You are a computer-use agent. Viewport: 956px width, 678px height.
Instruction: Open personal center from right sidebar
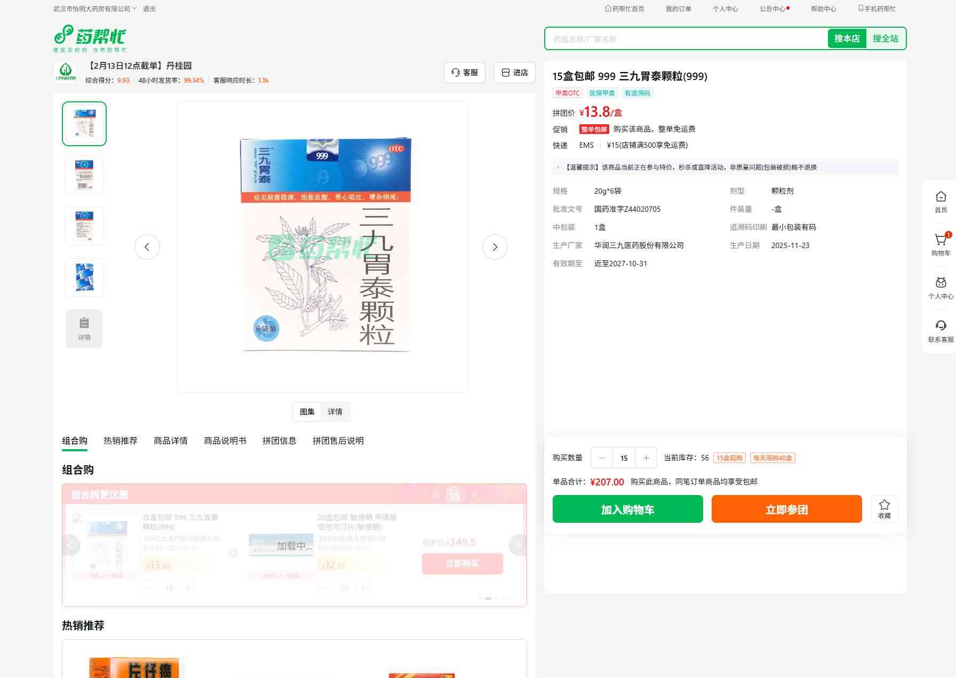tap(941, 288)
